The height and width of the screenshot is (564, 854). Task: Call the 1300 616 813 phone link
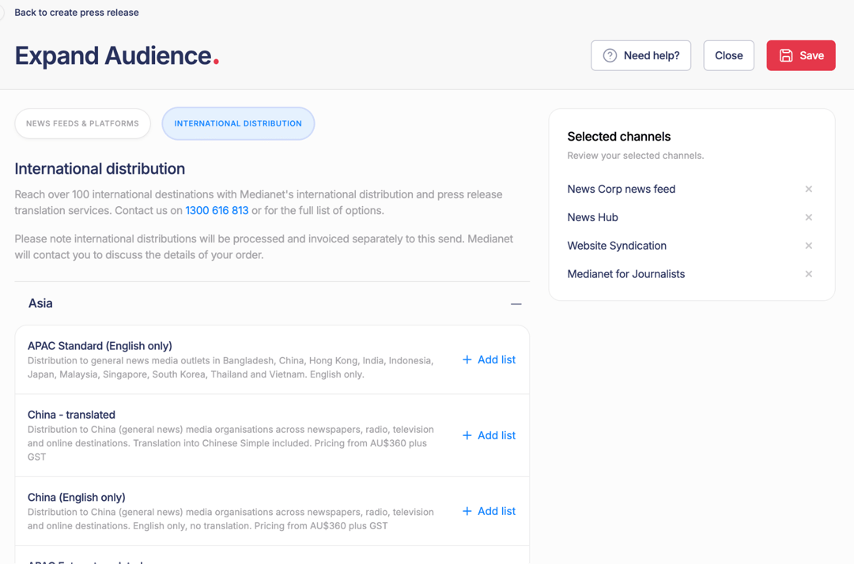tap(217, 210)
